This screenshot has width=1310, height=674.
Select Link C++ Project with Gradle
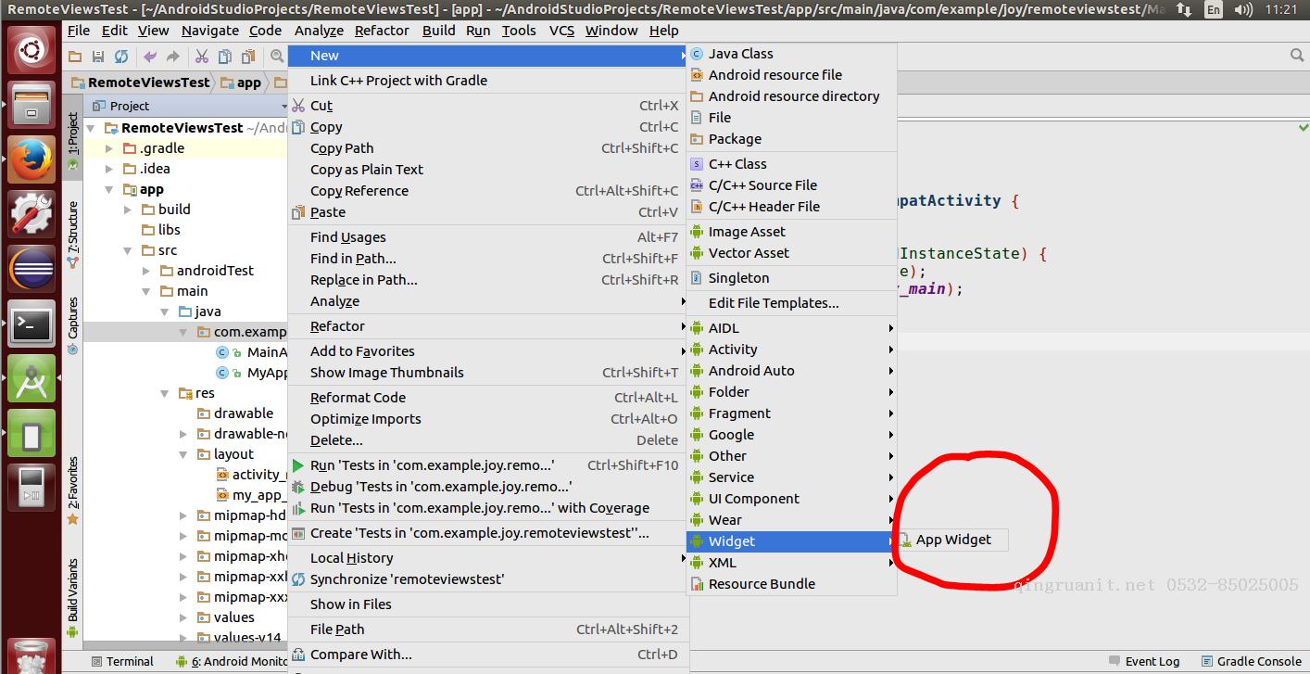[x=487, y=81]
